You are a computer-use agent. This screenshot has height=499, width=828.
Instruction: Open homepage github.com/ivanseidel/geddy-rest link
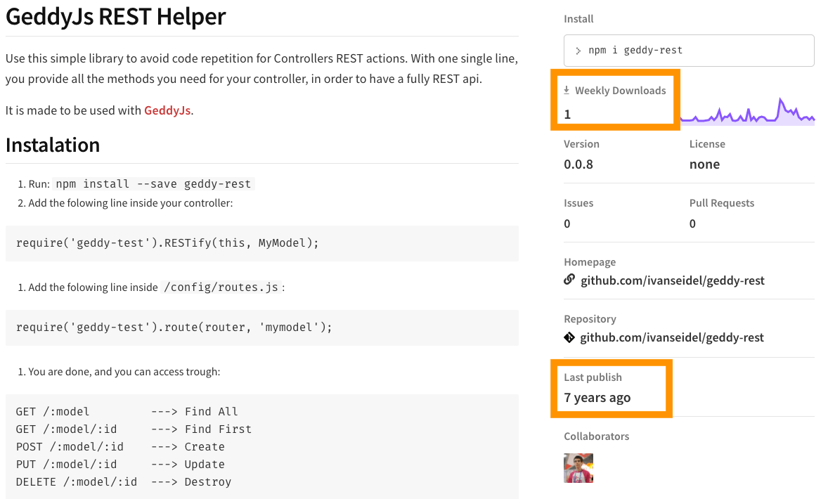click(672, 280)
